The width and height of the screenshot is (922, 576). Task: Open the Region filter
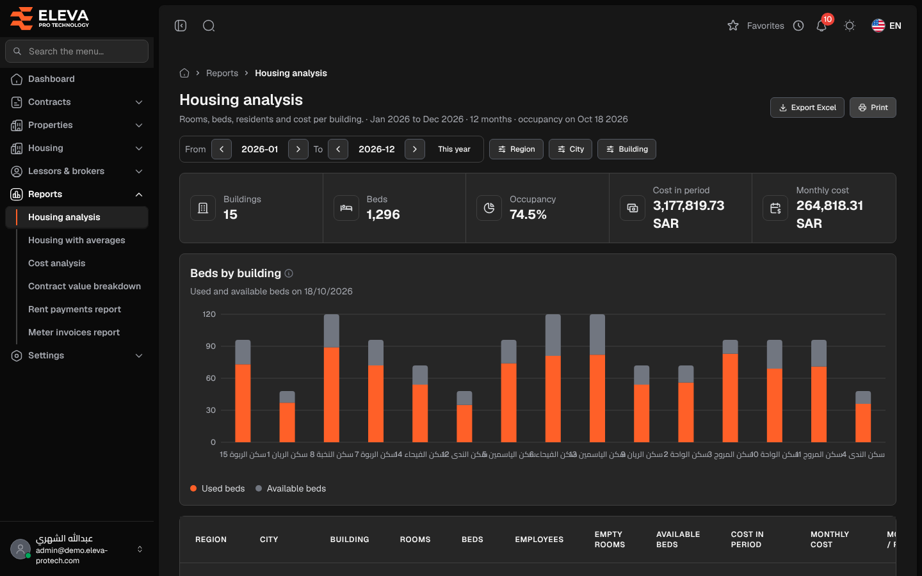click(516, 149)
